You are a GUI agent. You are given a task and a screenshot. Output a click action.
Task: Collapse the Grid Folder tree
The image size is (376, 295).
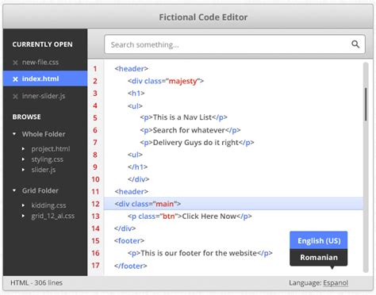(14, 190)
